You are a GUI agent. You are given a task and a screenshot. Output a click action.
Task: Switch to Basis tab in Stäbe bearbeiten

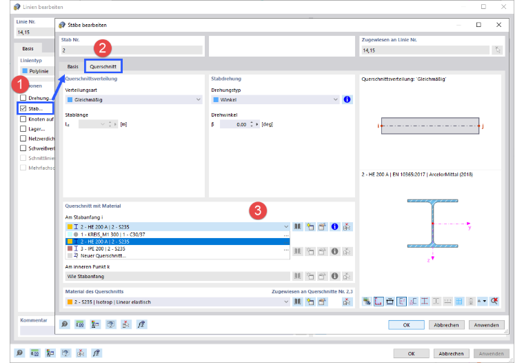pyautogui.click(x=72, y=66)
